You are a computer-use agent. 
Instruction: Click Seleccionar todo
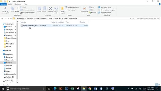[105, 7]
